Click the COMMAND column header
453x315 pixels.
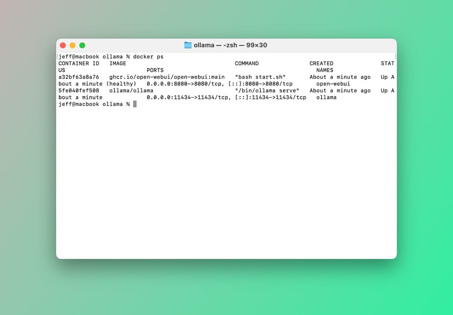click(x=247, y=63)
